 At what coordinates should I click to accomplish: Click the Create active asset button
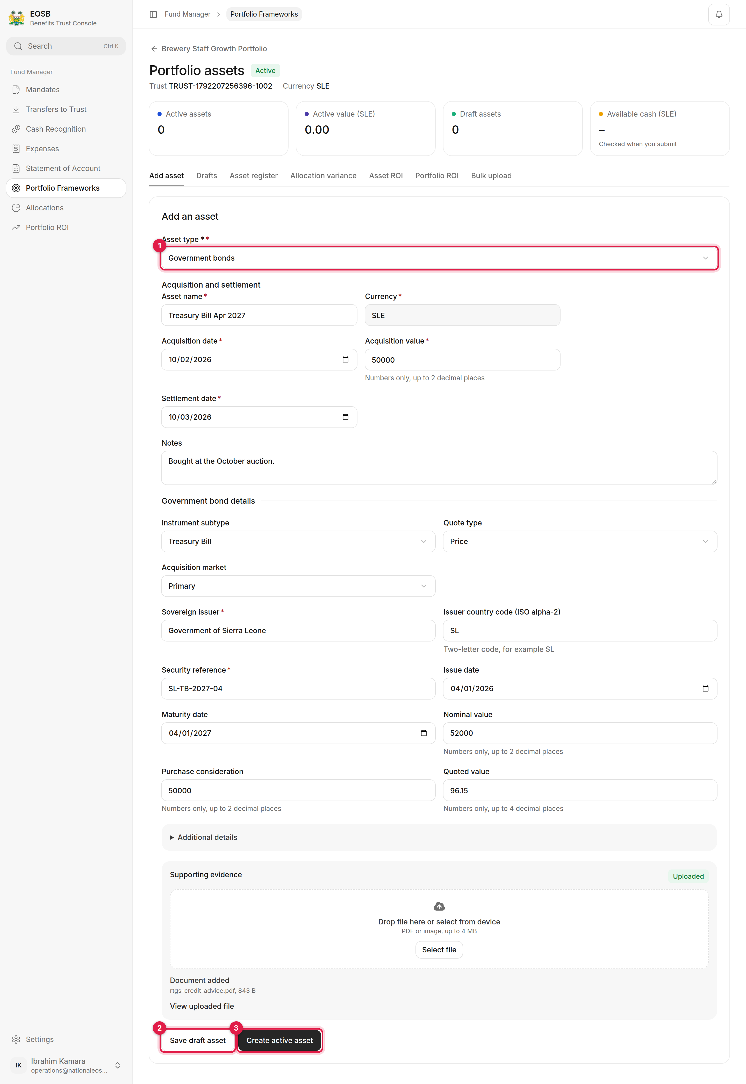[279, 1040]
